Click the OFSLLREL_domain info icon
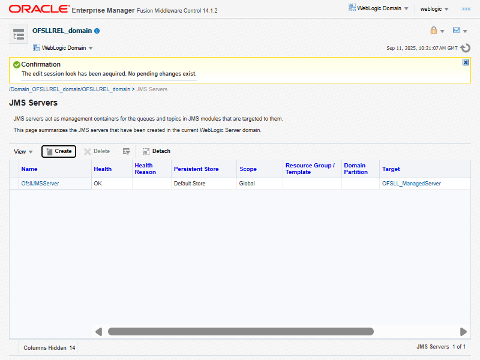 click(x=97, y=31)
